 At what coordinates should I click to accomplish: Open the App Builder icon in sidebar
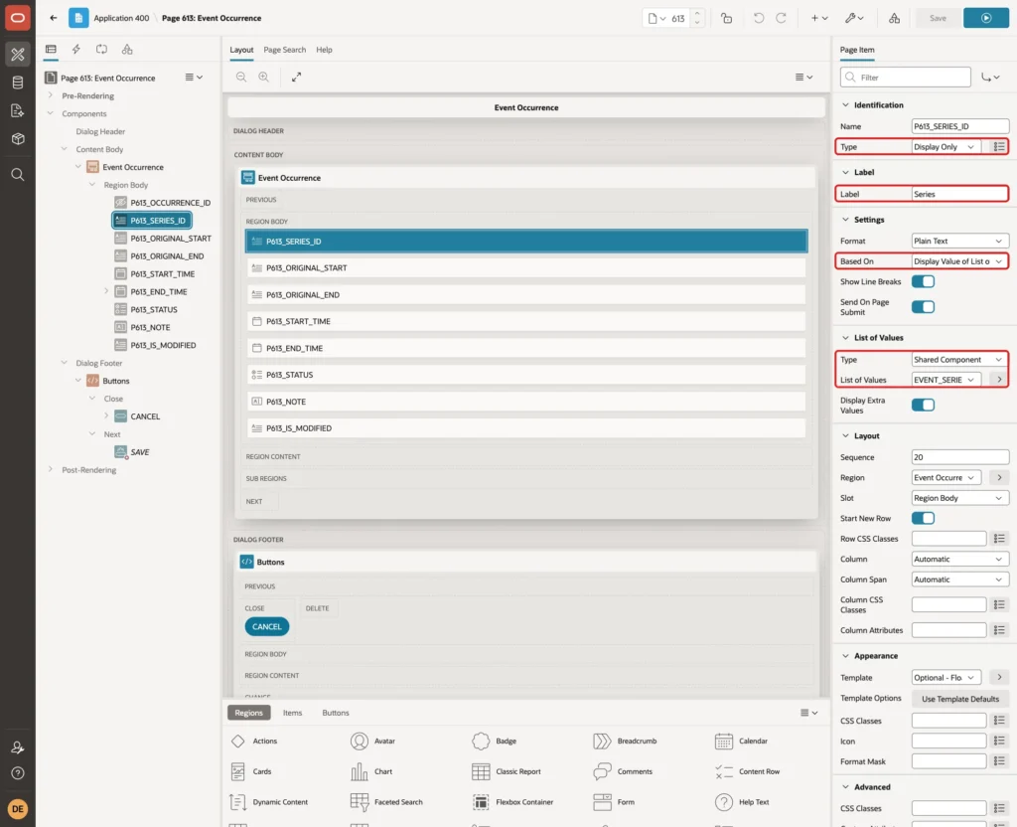coord(18,55)
